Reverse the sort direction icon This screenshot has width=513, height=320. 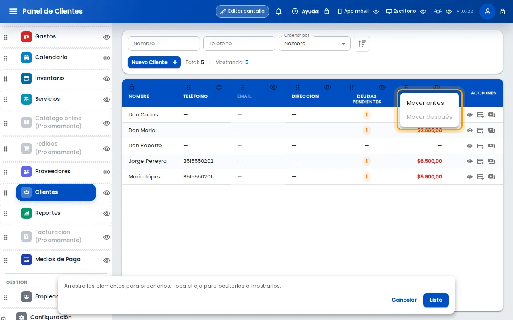pyautogui.click(x=362, y=44)
